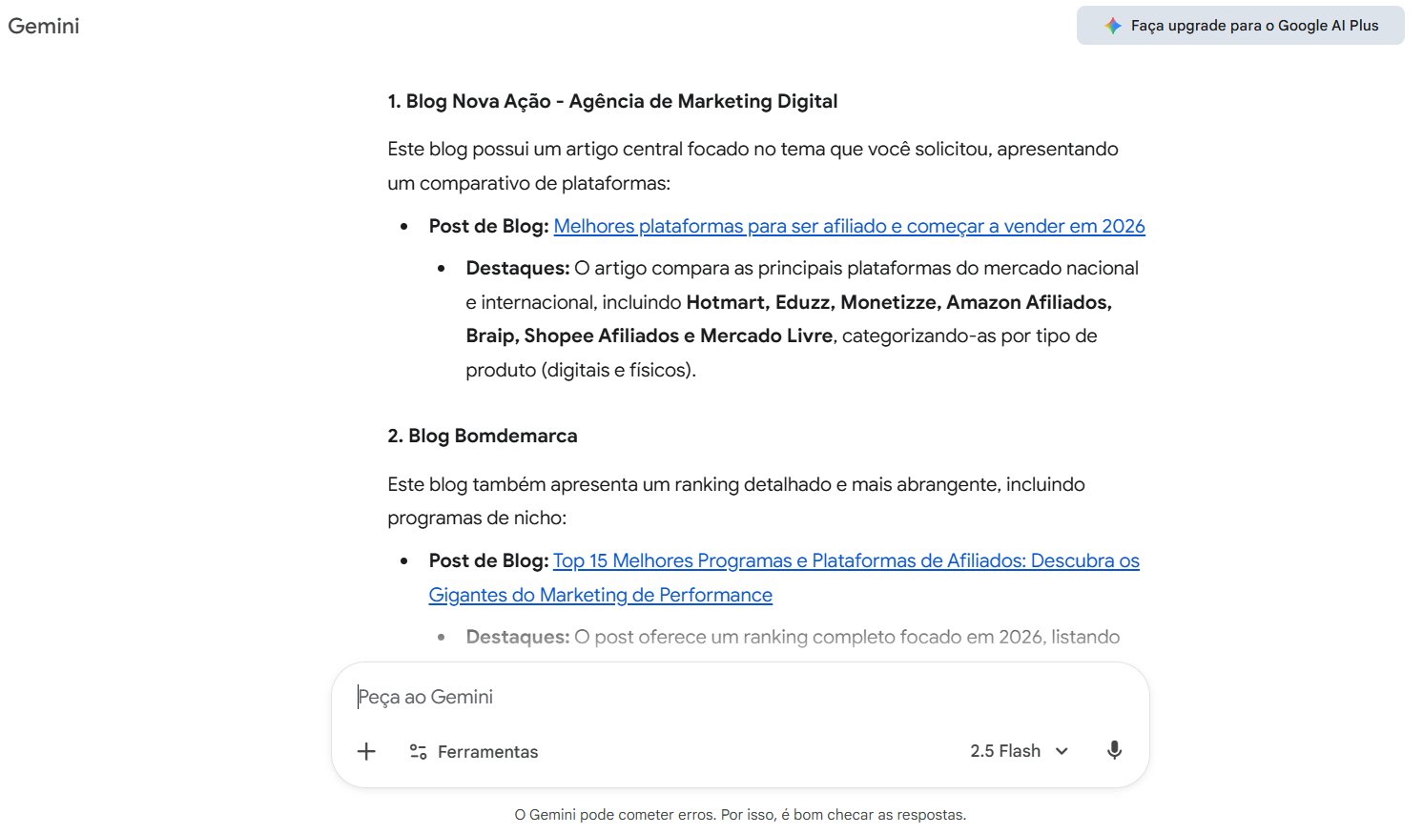Click the chevron beside 2.5 Flash

(1062, 751)
